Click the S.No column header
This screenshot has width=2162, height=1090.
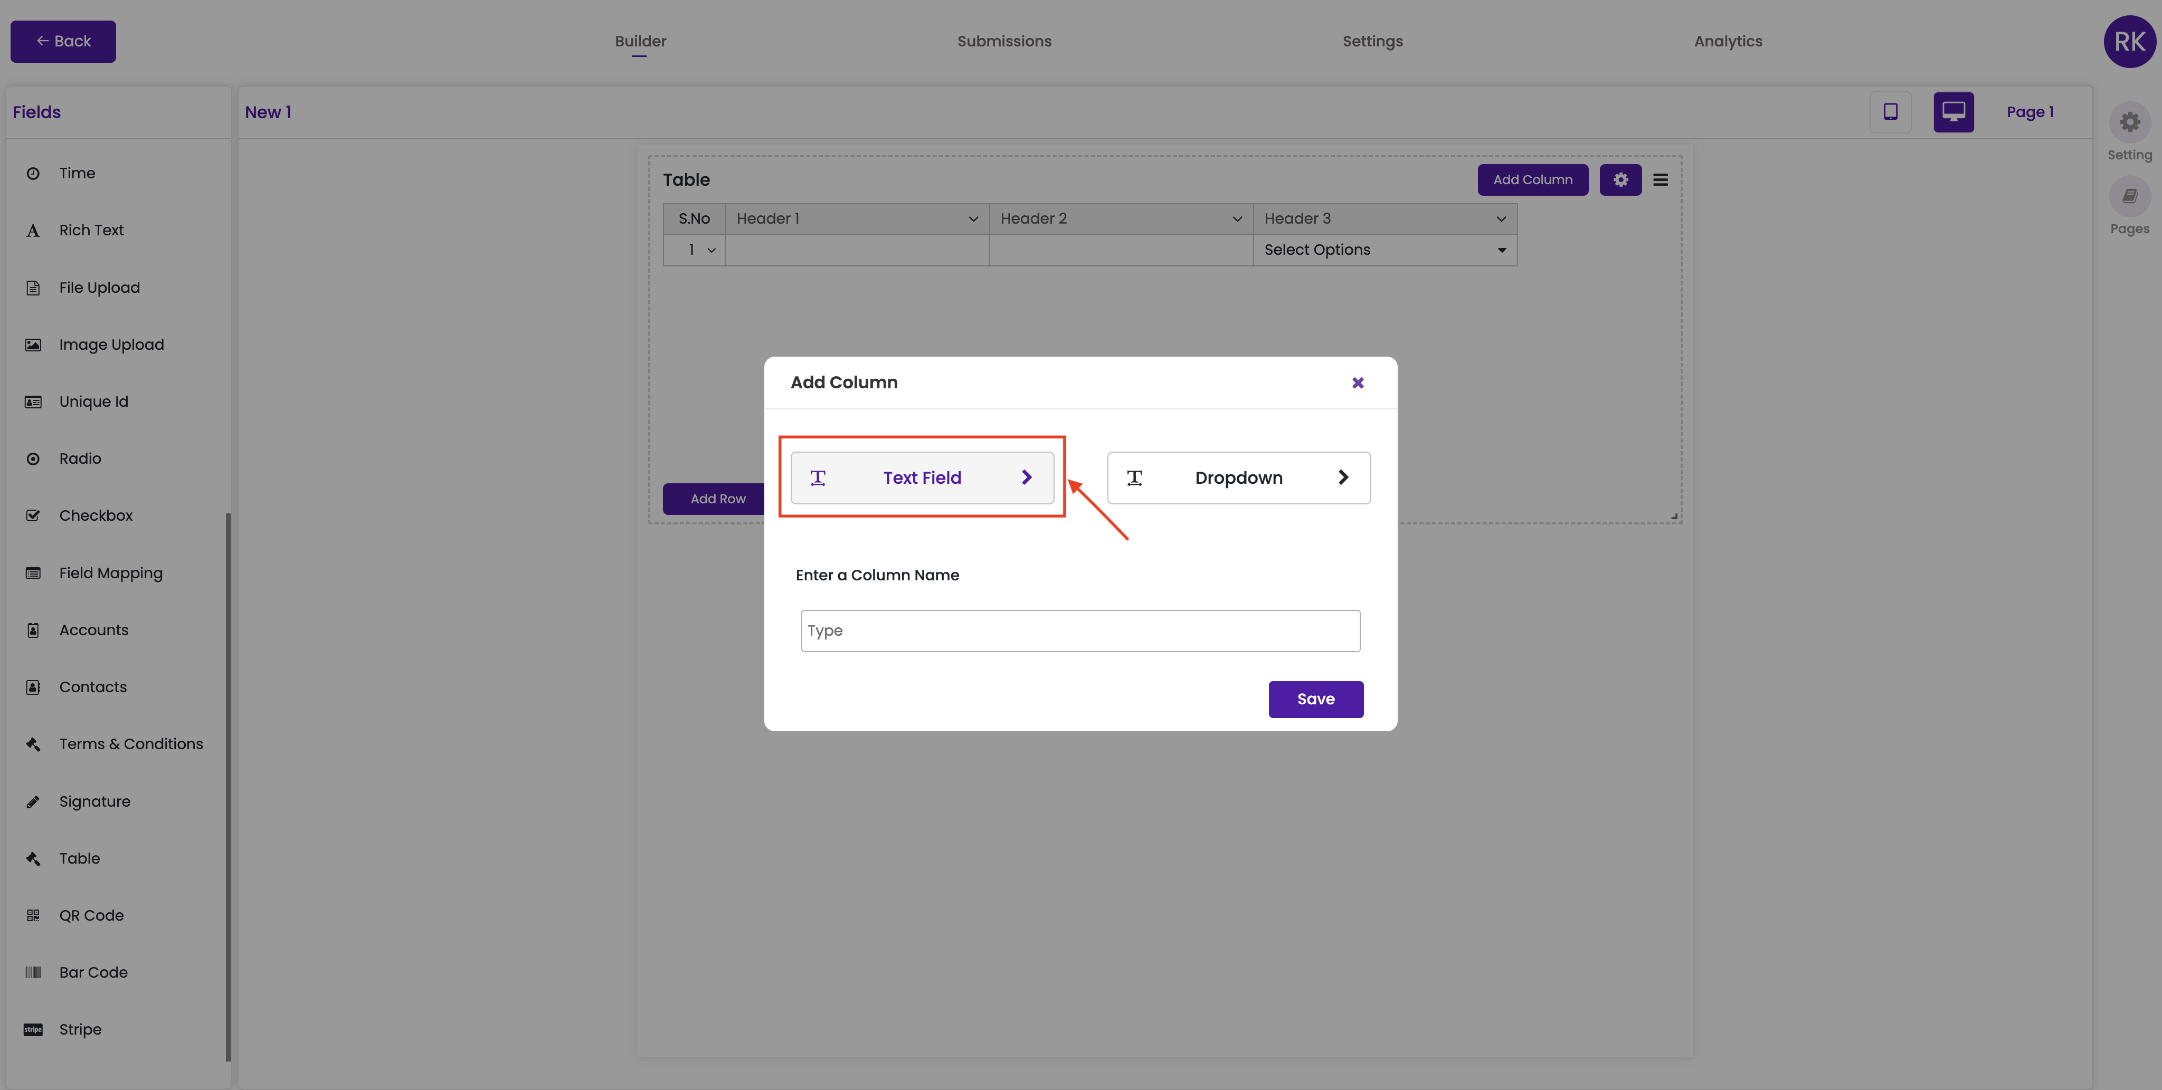(694, 219)
